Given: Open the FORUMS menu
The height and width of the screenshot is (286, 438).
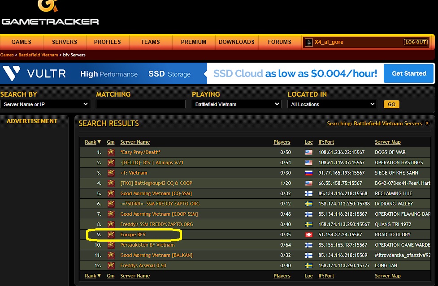Looking at the screenshot, I should pyautogui.click(x=280, y=42).
